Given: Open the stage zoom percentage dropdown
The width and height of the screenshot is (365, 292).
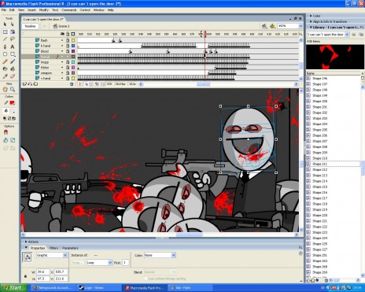Looking at the screenshot, I should (300, 26).
